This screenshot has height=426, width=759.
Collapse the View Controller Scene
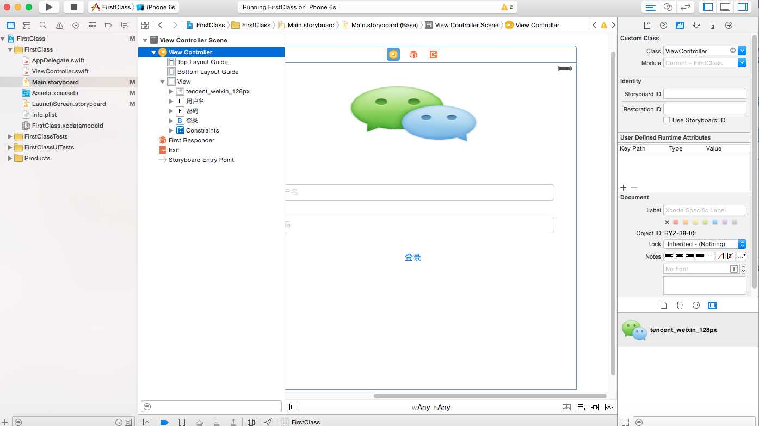click(x=145, y=40)
